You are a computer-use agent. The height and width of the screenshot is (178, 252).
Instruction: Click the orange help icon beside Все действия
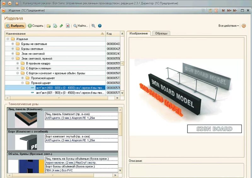pyautogui.click(x=243, y=26)
